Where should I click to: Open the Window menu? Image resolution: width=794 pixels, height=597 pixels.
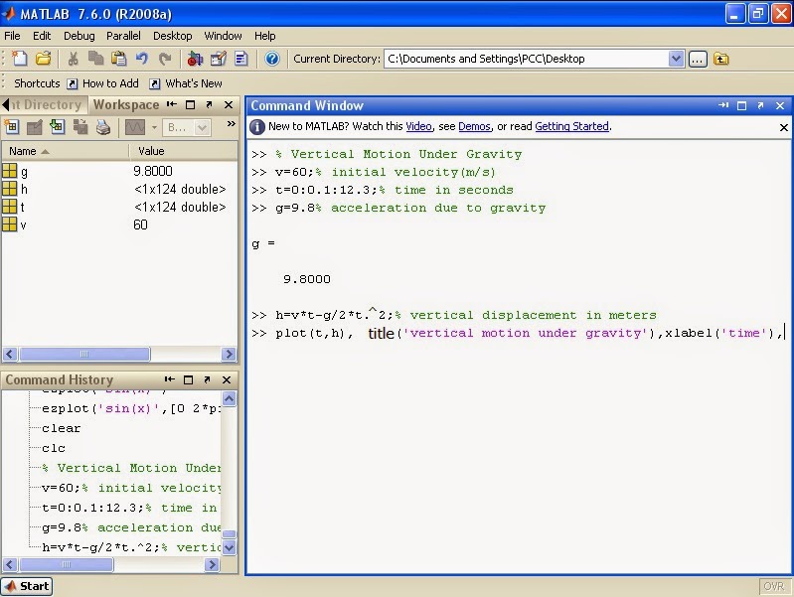click(x=223, y=36)
